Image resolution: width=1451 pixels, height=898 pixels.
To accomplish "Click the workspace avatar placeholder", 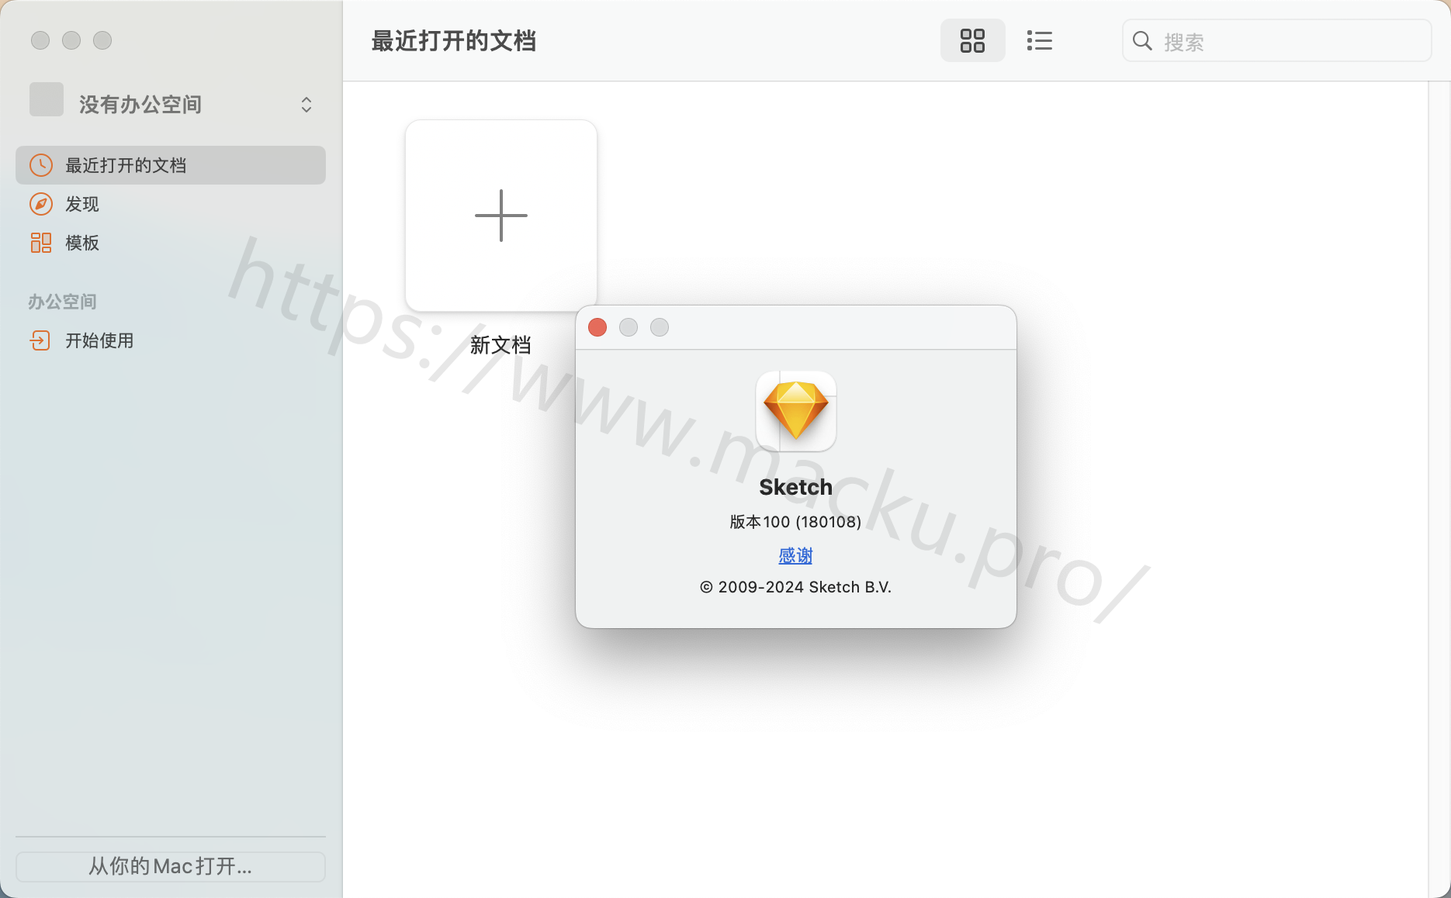I will point(47,100).
